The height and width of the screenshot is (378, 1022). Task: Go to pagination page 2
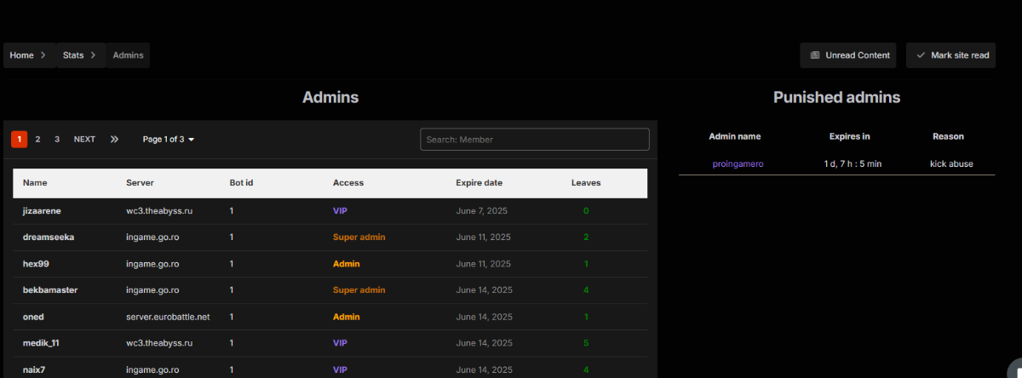(x=37, y=140)
